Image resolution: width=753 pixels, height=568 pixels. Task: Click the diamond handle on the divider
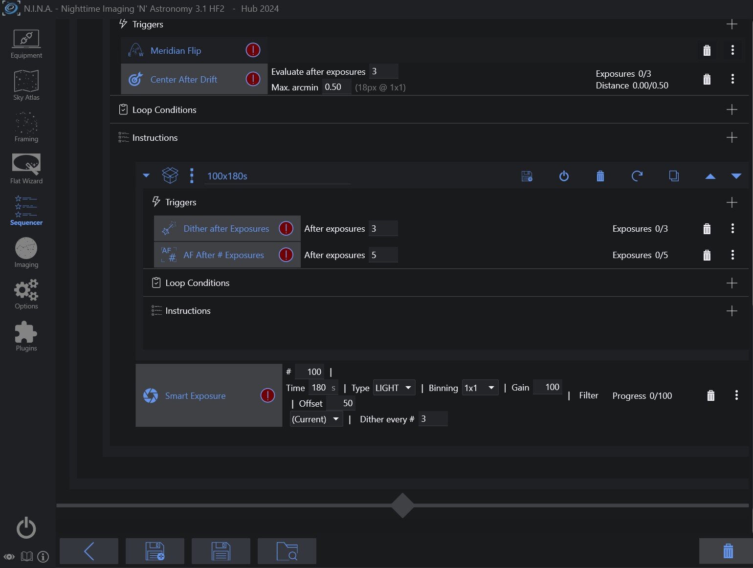click(402, 505)
